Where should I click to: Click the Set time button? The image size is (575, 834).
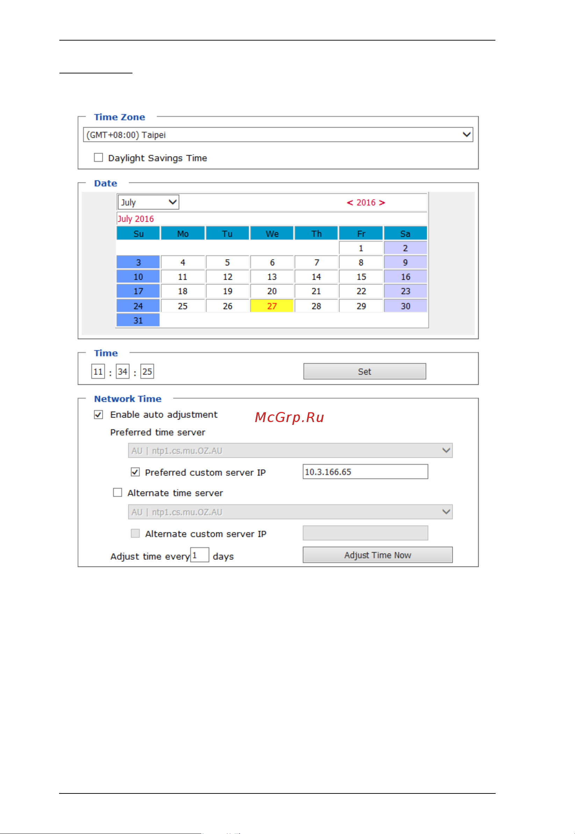(x=365, y=372)
